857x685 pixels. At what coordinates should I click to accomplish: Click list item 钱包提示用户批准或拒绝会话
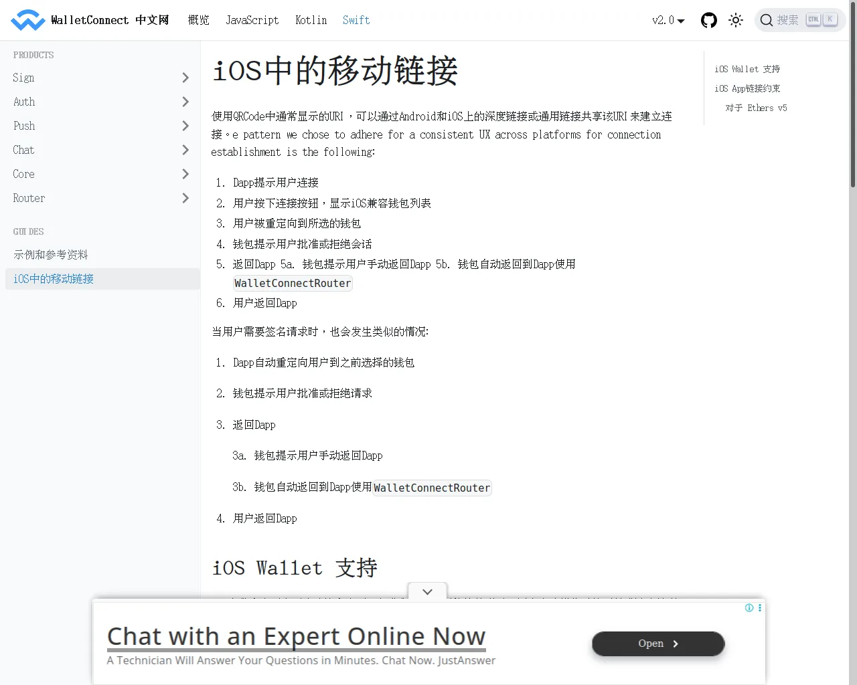coord(303,244)
